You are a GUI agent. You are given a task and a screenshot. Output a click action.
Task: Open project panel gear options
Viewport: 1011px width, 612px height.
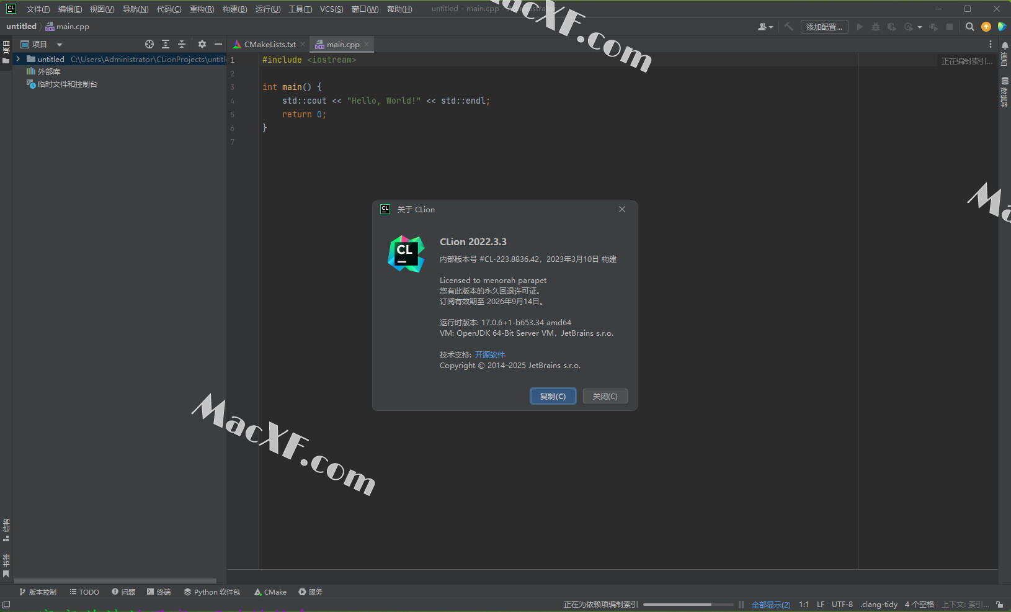202,44
